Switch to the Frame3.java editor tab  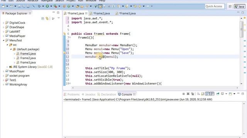(126, 13)
